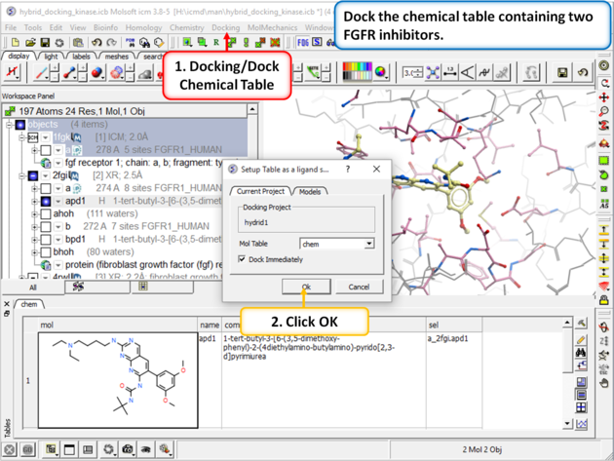Click the save disk icon above 3D view
Viewport: 614px width, 461px height.
pos(563,73)
